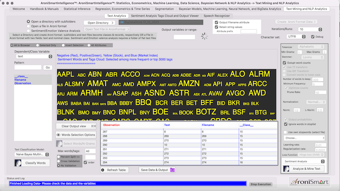Screen dimensions: 340x191
Task: Click the Analyze & Mine Text button
Action: pyautogui.click(x=303, y=169)
